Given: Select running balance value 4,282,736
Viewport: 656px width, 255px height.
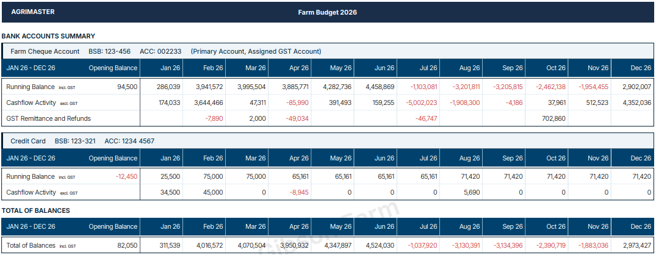Looking at the screenshot, I should coord(337,87).
